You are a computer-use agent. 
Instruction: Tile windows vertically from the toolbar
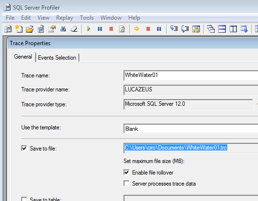(x=233, y=29)
